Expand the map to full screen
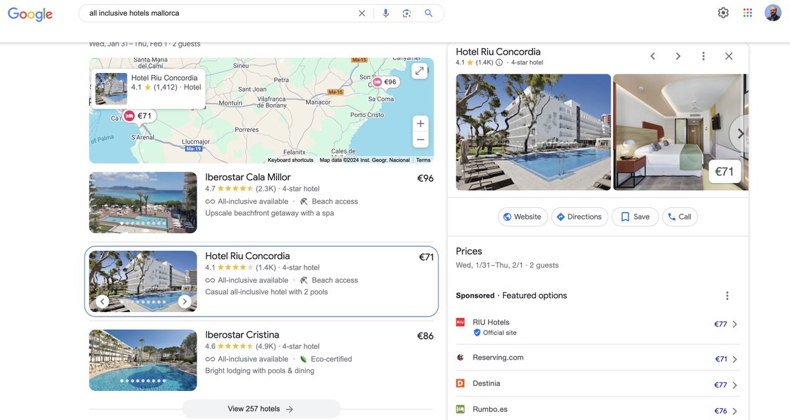The image size is (790, 420). pos(419,71)
